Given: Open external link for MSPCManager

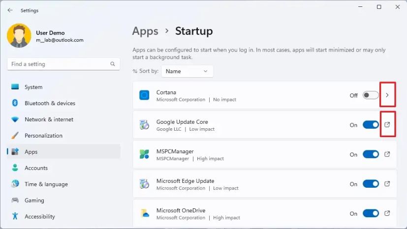Looking at the screenshot, I should click(x=387, y=154).
